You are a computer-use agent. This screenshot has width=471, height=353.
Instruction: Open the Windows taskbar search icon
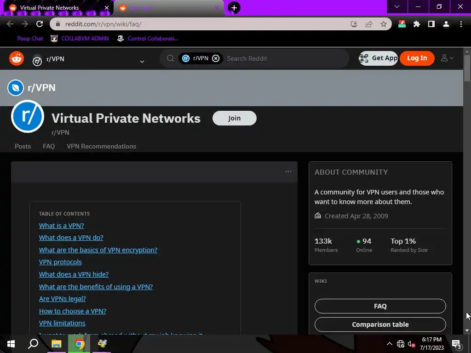click(33, 344)
